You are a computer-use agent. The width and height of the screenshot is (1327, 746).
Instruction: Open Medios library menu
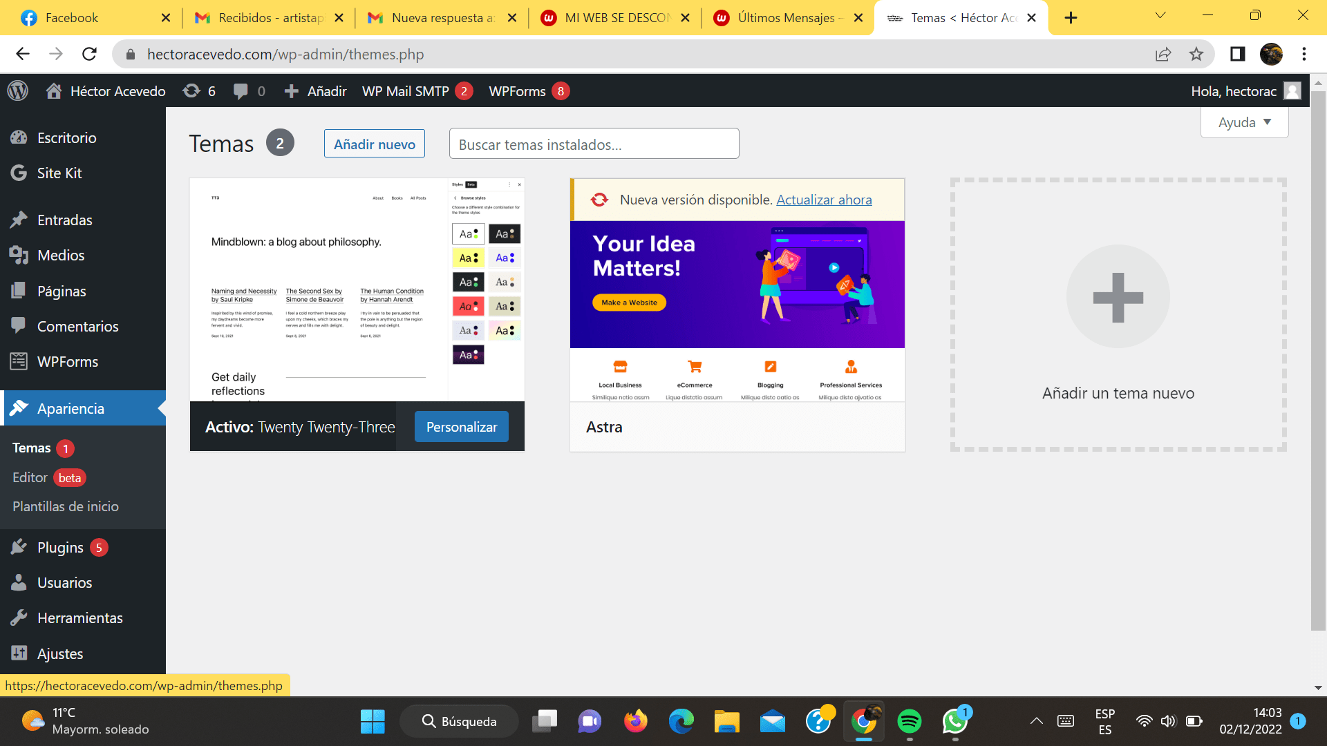[x=83, y=255]
